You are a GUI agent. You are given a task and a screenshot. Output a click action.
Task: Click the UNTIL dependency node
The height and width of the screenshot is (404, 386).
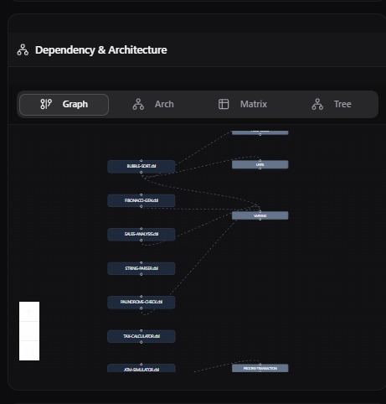click(x=260, y=164)
